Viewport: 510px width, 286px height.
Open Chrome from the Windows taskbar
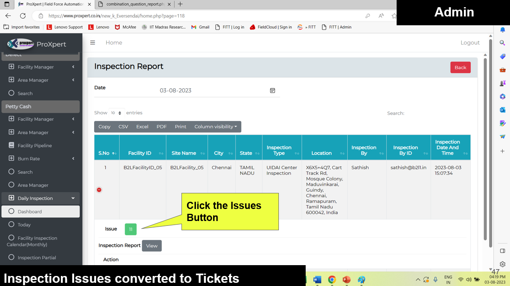click(x=332, y=280)
